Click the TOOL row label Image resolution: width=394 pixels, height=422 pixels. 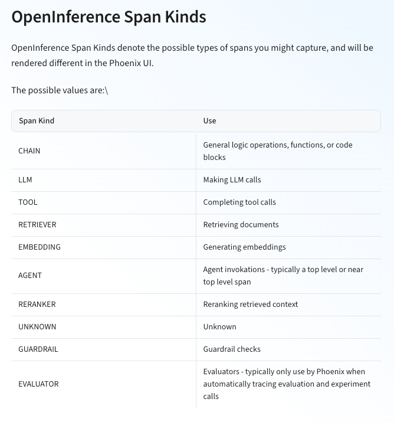(28, 202)
